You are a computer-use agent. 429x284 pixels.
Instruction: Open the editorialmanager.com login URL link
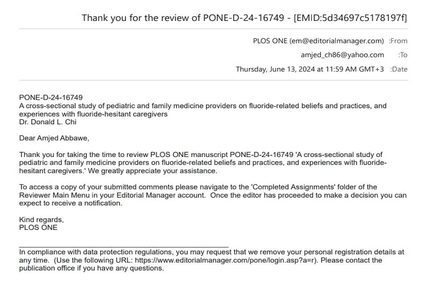[226, 260]
